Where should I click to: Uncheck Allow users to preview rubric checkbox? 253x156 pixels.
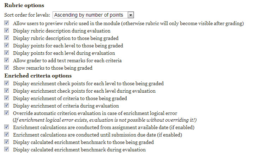point(7,23)
